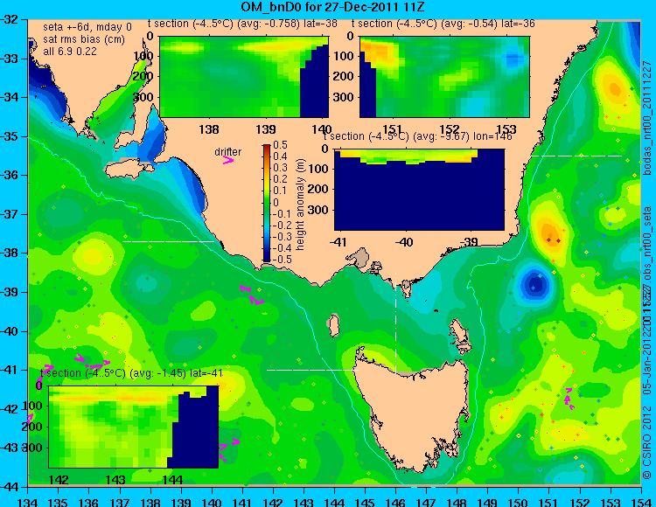
Task: Click the 't section' title ending lon=146
Action: pos(417,136)
